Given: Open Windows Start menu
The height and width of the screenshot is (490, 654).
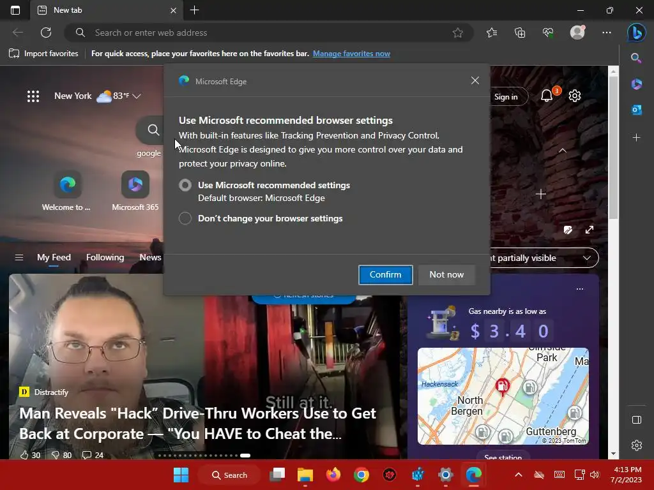Looking at the screenshot, I should [181, 475].
